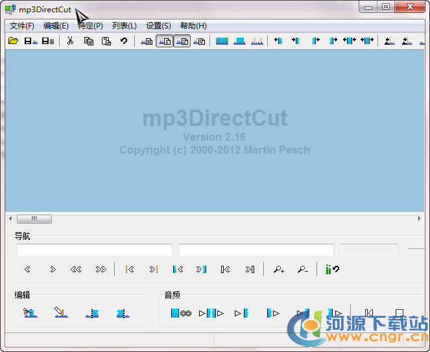Click the copy icon in toolbar
430x352 pixels.
tap(88, 41)
